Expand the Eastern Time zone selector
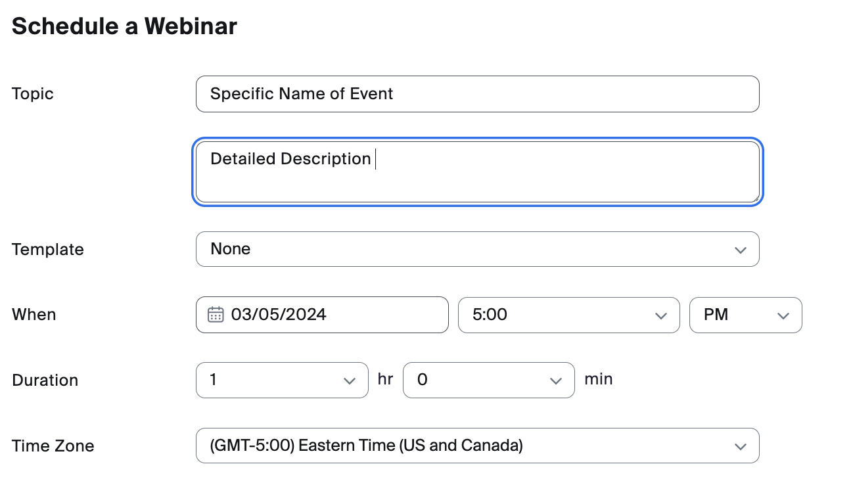This screenshot has width=853, height=485. (x=460, y=446)
